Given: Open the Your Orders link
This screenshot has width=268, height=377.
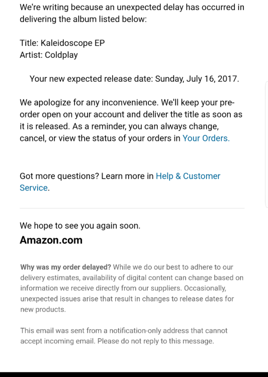Looking at the screenshot, I should point(206,138).
